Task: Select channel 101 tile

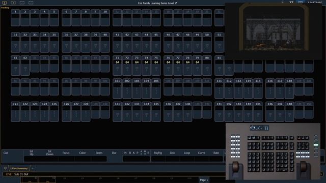Action: 117,88
